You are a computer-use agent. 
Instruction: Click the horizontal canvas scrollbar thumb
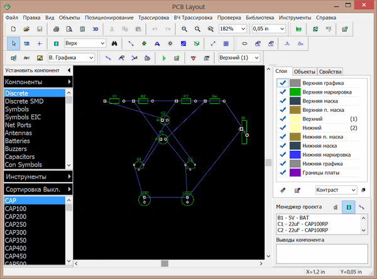pyautogui.click(x=165, y=264)
